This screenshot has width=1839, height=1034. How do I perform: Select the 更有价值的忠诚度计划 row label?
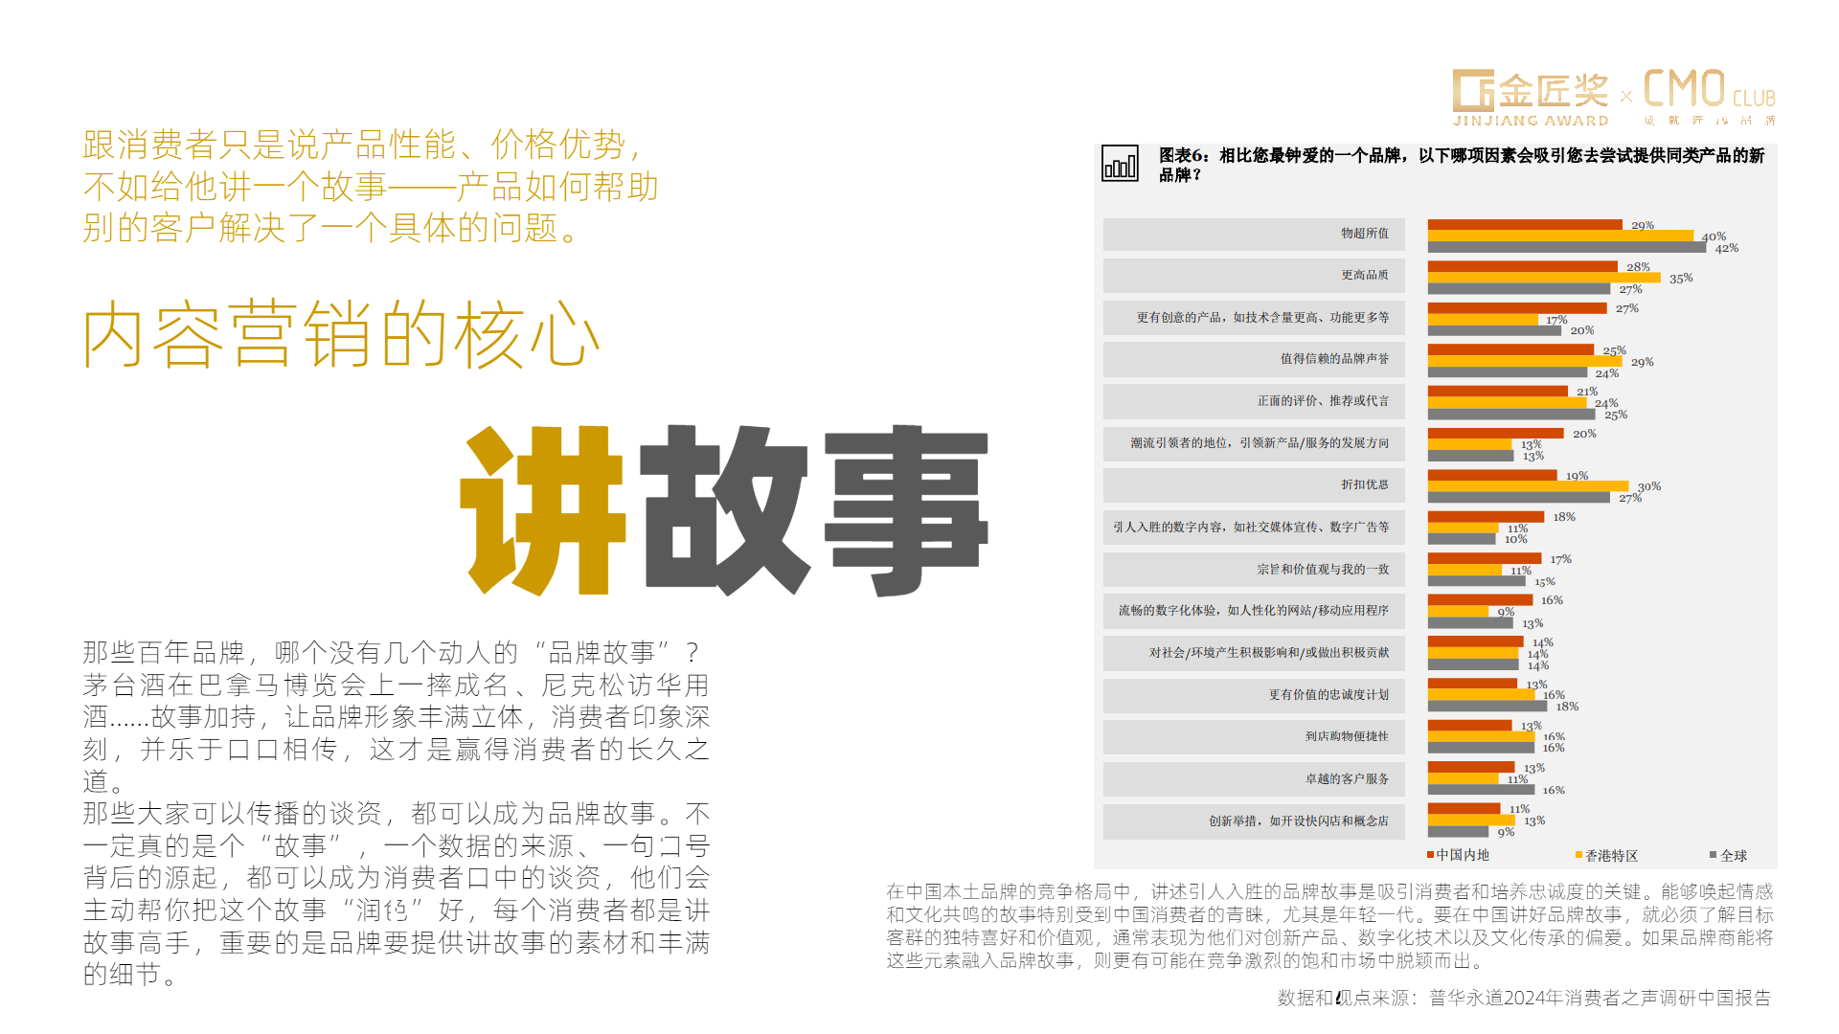click(x=1254, y=695)
